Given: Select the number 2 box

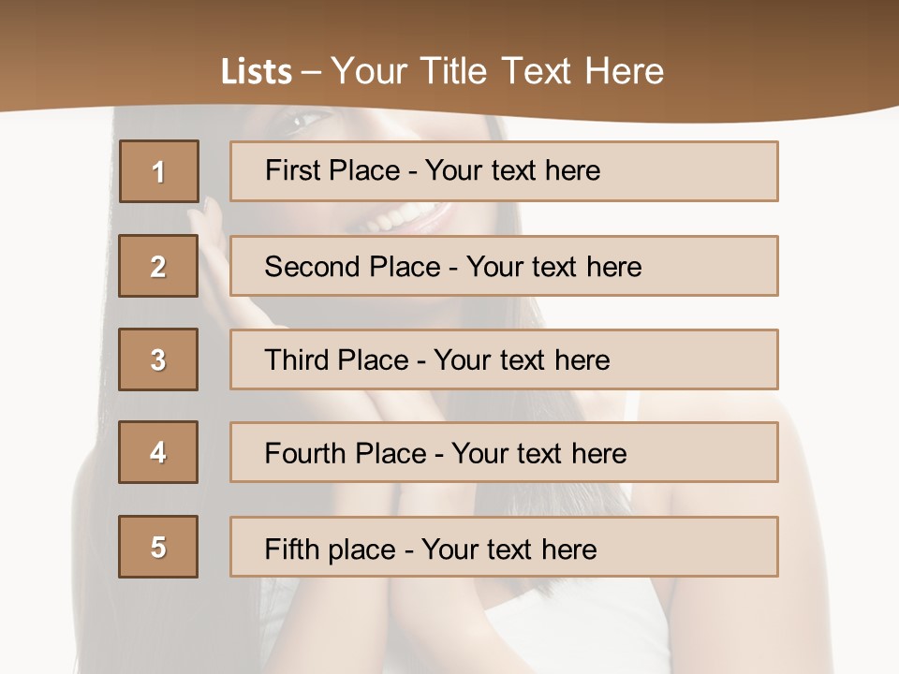Looking at the screenshot, I should (158, 266).
